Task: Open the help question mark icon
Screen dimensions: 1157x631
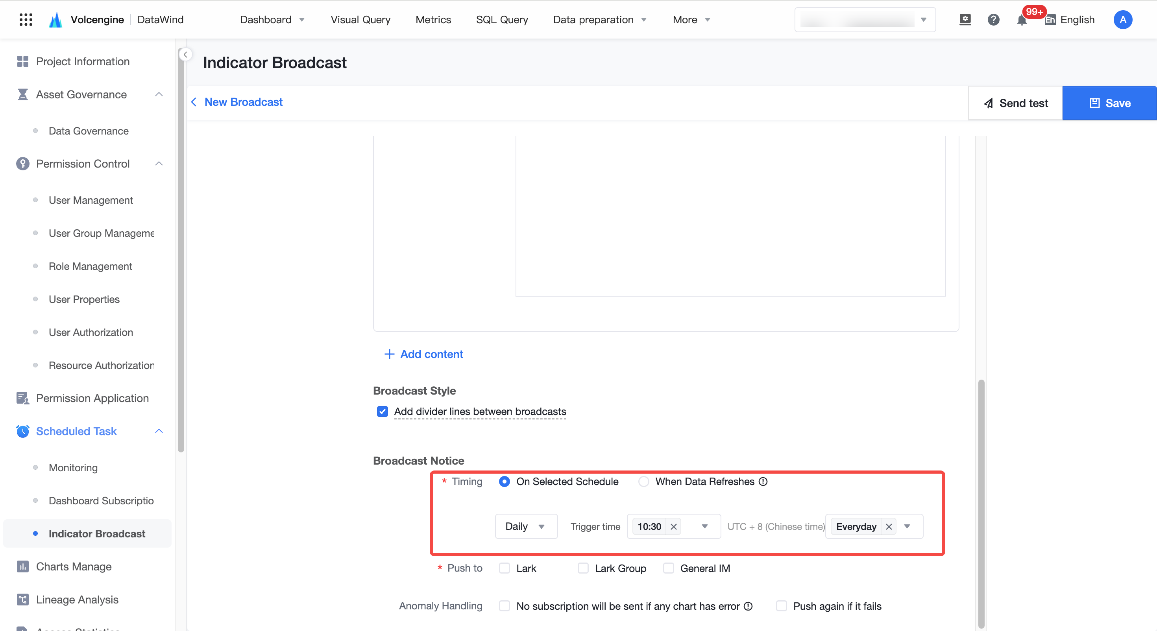Action: click(x=994, y=20)
